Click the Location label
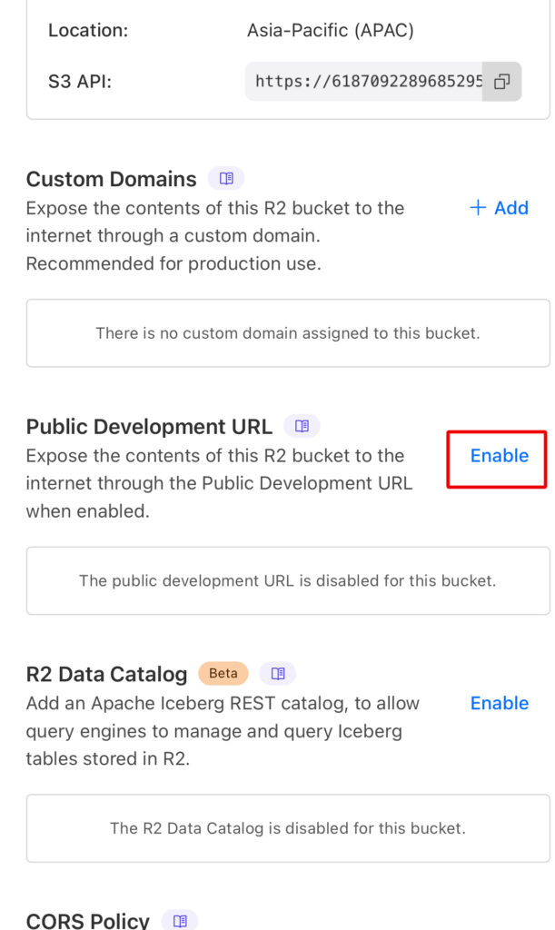 click(x=88, y=31)
